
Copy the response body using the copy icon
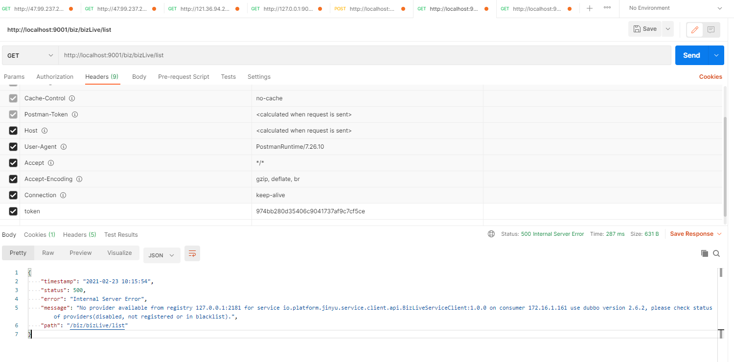point(704,253)
